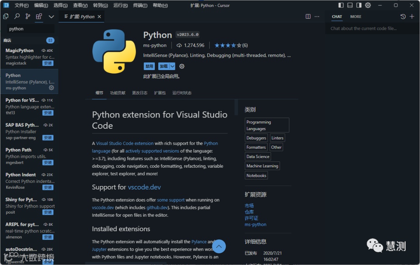The image size is (420, 265).
Task: Open github.dev link
Action: click(157, 207)
